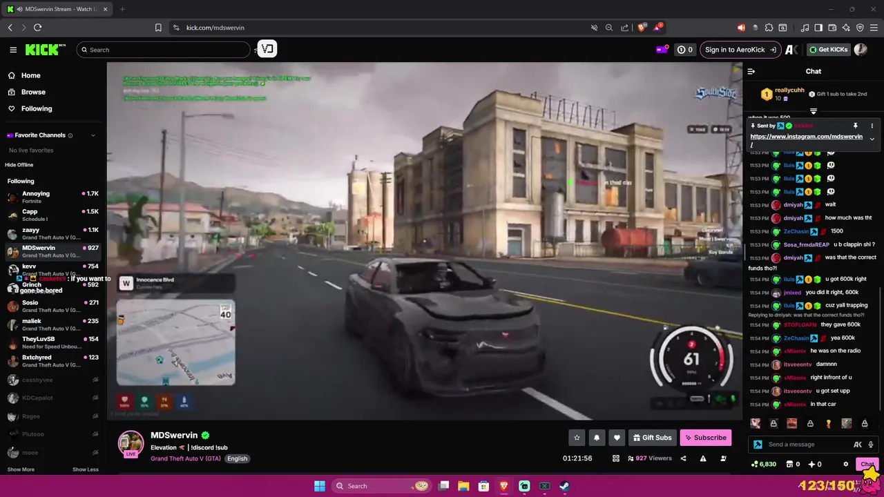Image resolution: width=884 pixels, height=497 pixels.
Task: Click the Subscribe button
Action: (x=705, y=438)
